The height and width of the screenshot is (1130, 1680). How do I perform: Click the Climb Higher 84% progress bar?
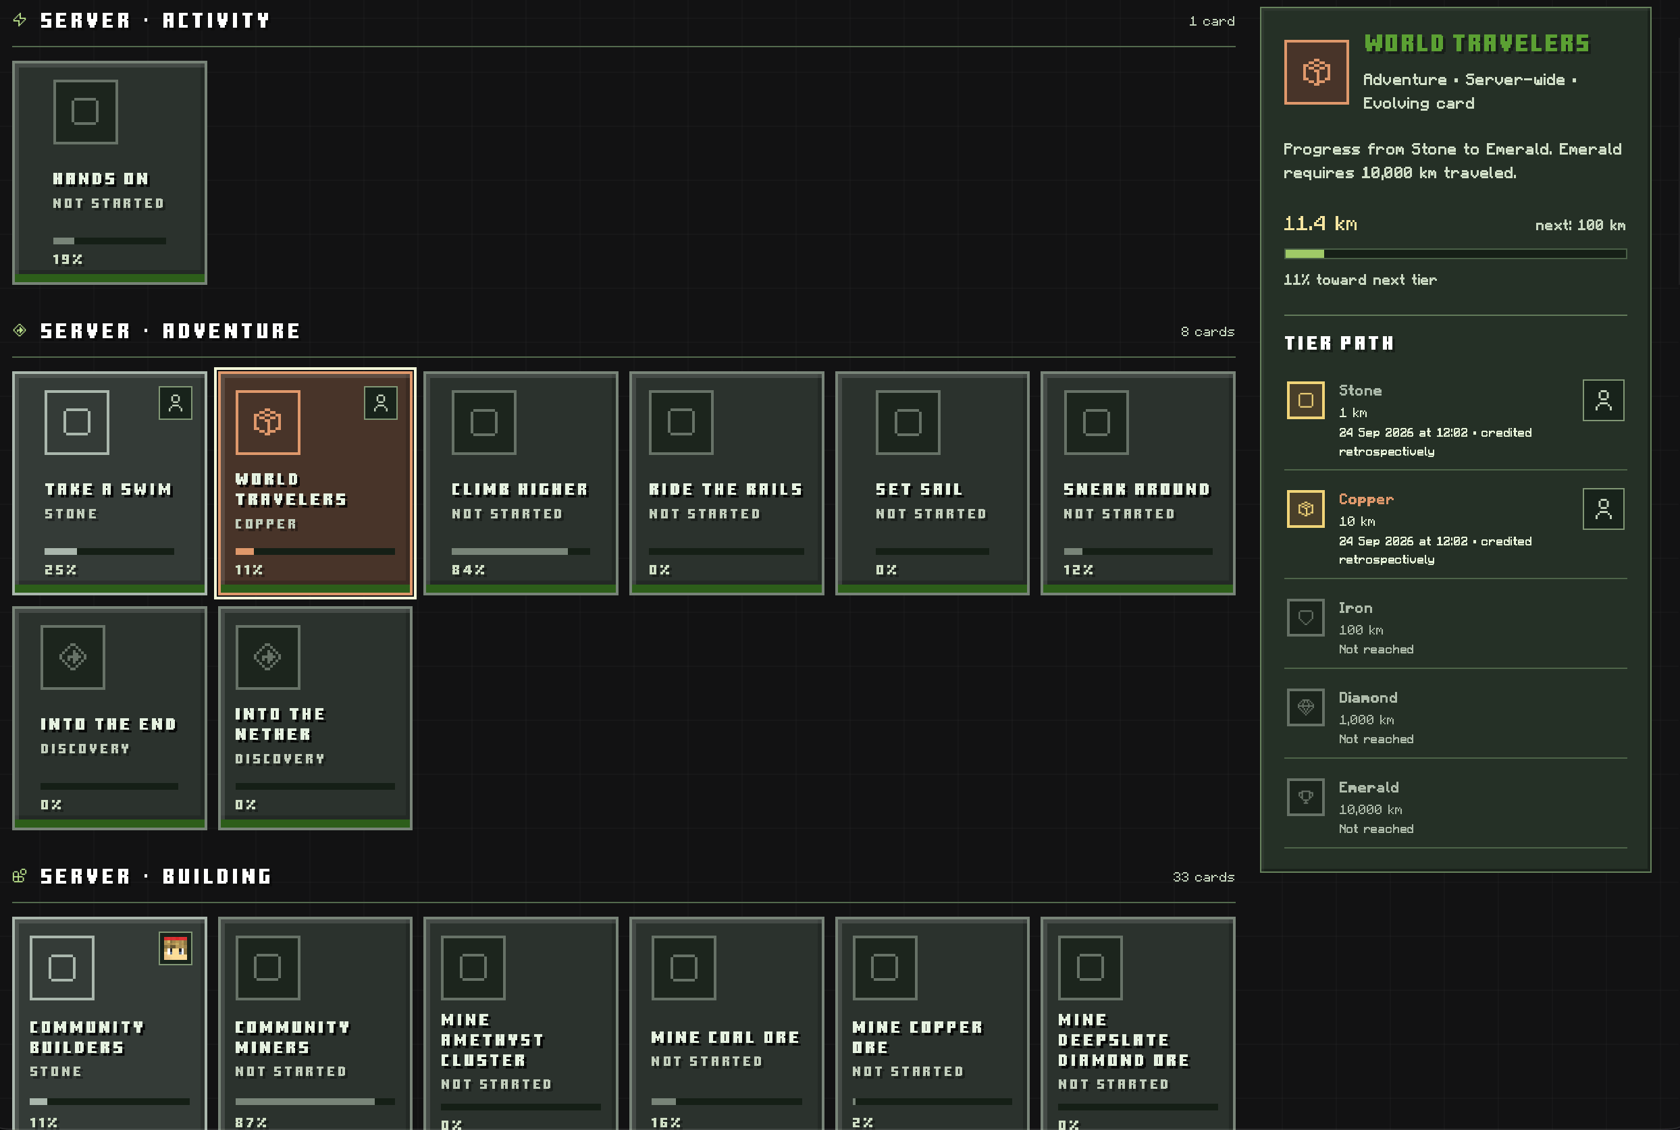[521, 551]
